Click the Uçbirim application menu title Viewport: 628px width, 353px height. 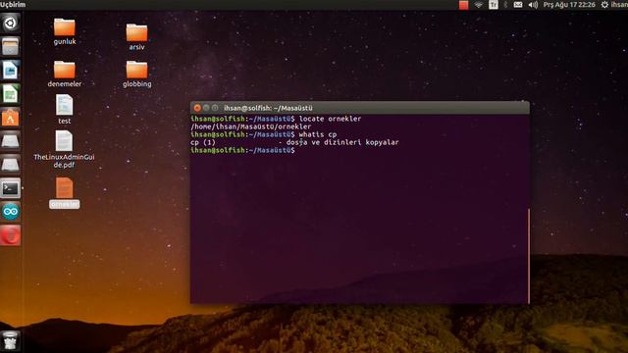click(x=13, y=4)
